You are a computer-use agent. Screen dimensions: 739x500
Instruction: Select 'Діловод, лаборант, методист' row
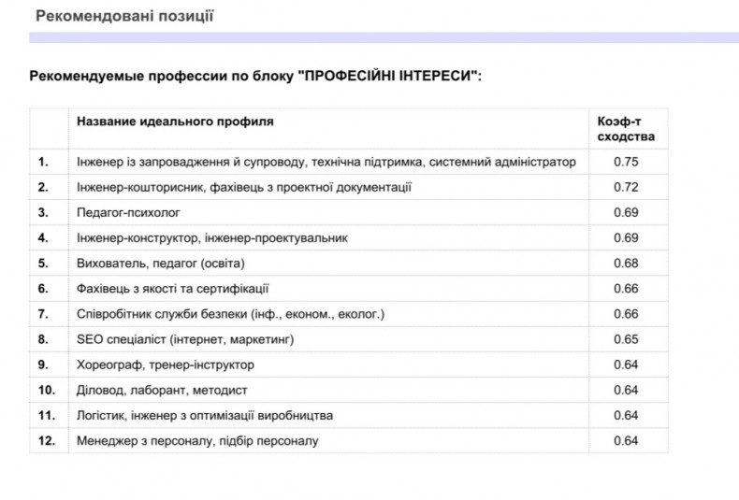349,391
